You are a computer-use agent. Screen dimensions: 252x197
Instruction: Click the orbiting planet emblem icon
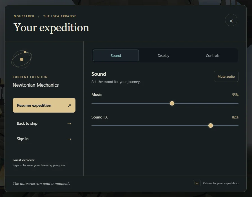[22, 59]
